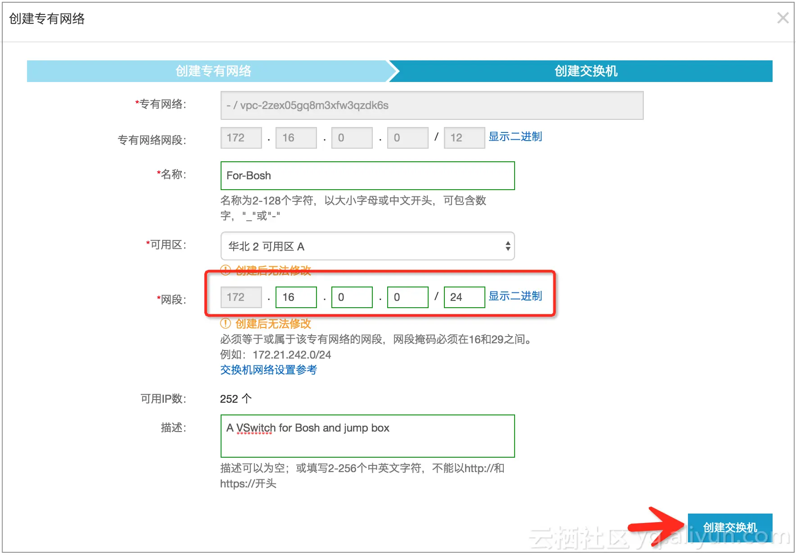796x555 pixels.
Task: Open the 可用区 dropdown showing 华北 2 可用区 A
Action: [367, 246]
